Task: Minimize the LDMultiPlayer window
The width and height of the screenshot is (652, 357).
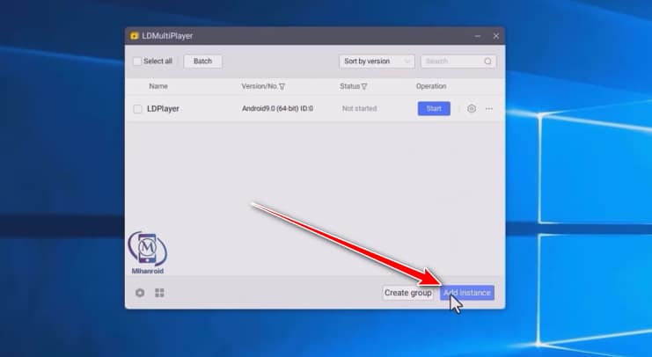Action: click(x=478, y=36)
